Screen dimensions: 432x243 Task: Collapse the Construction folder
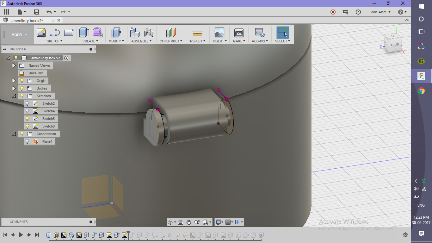click(x=14, y=134)
